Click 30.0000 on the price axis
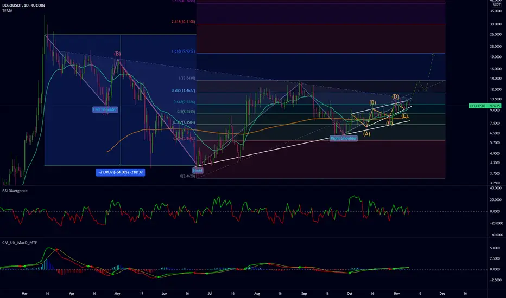The image size is (506, 298). coord(496,24)
